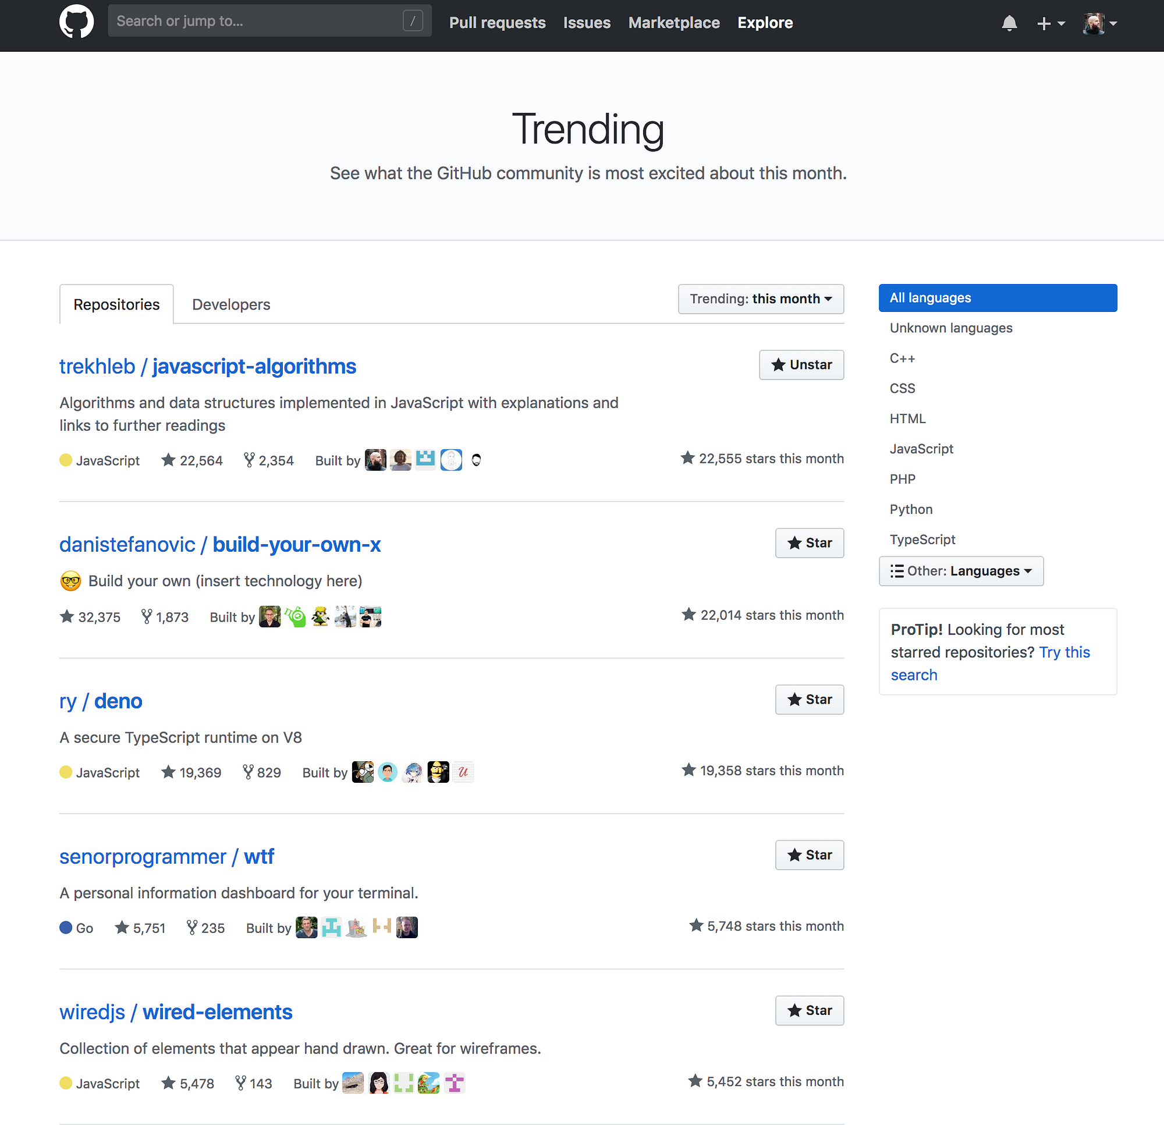Open wiredjs / wired-elements repository link
This screenshot has height=1125, width=1164.
[176, 1012]
